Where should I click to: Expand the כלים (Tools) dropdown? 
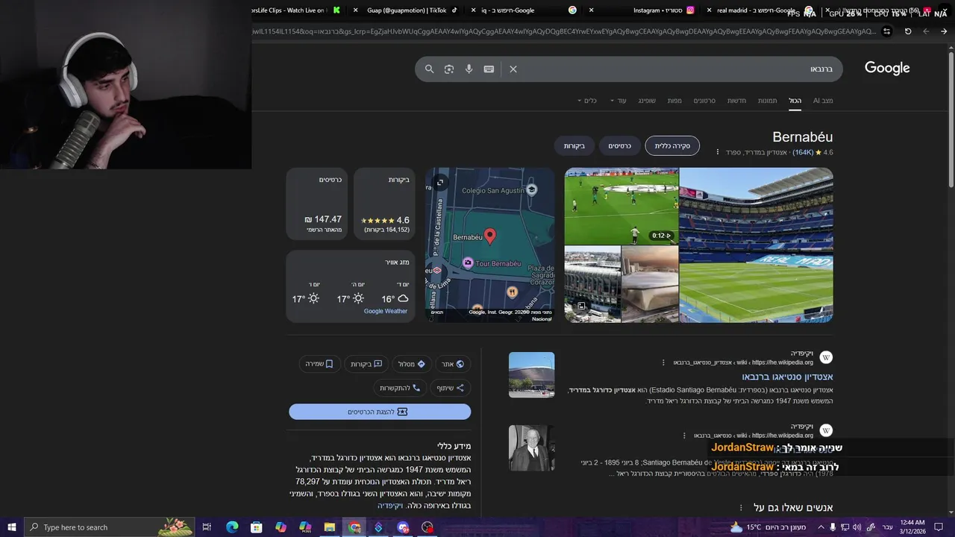click(x=586, y=101)
